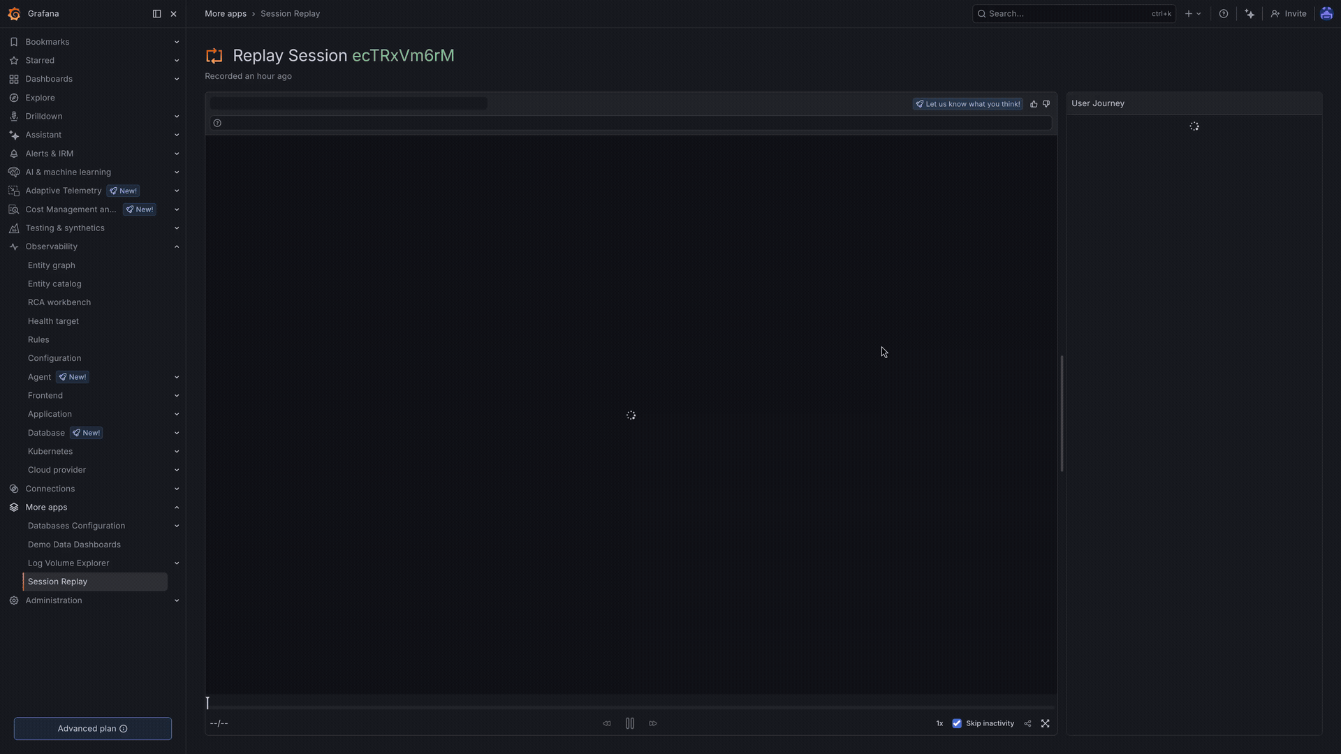Image resolution: width=1341 pixels, height=754 pixels.
Task: Click the Testing & synthetics icon
Action: click(14, 228)
